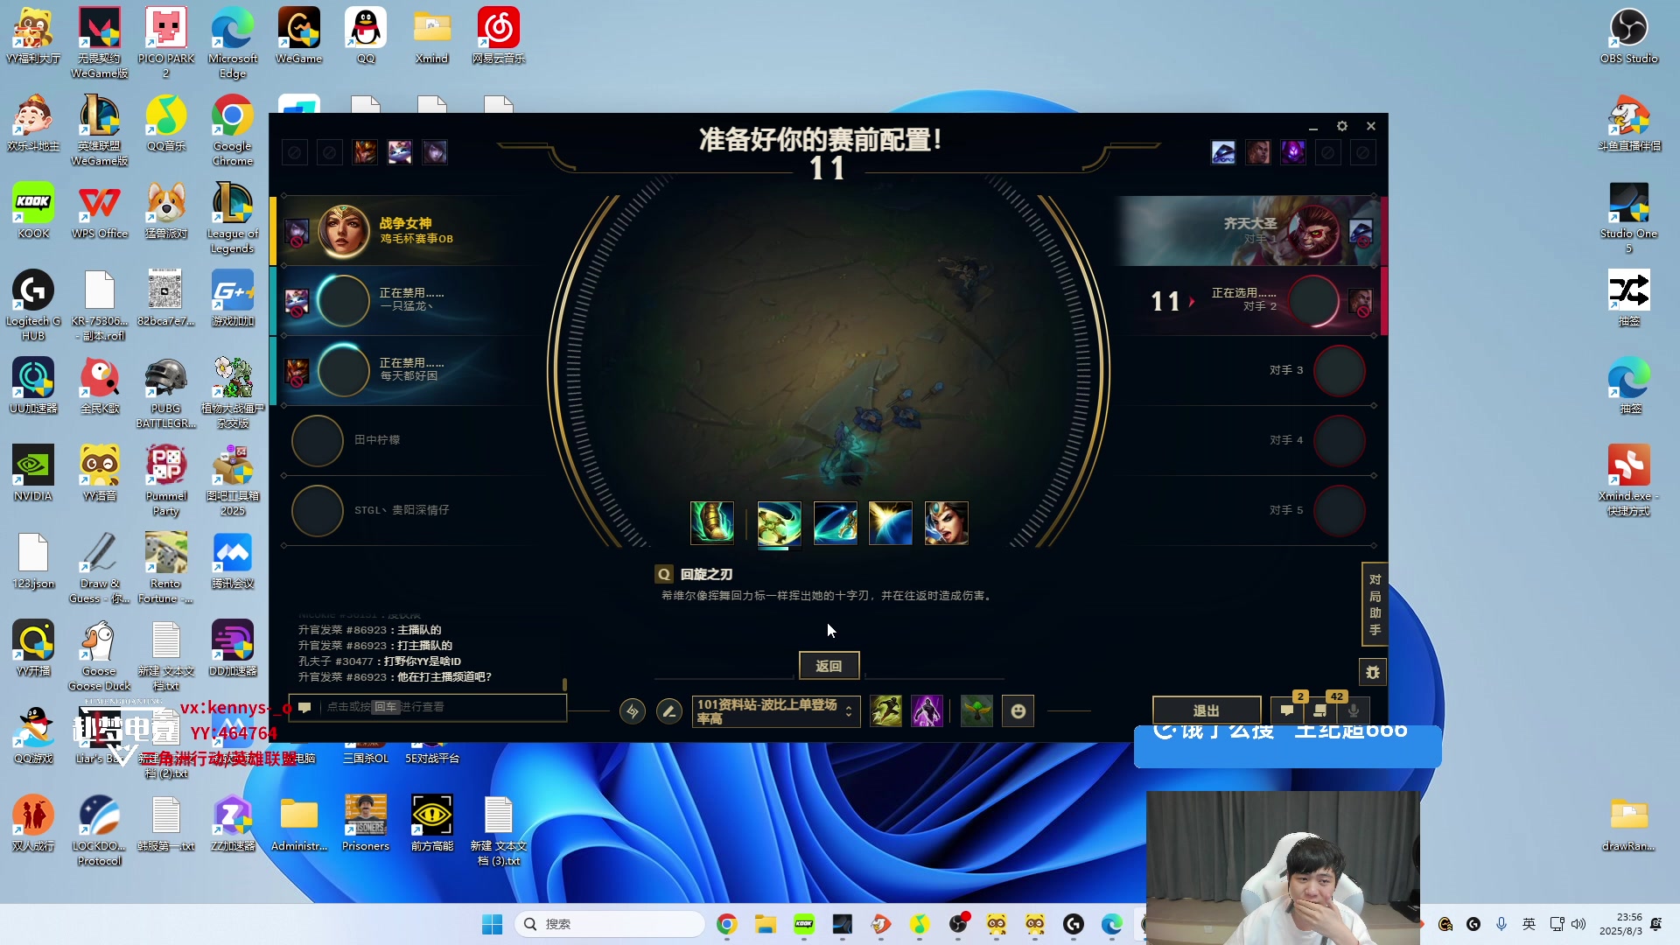Click second banned champion on left team
The height and width of the screenshot is (945, 1680).
(400, 152)
